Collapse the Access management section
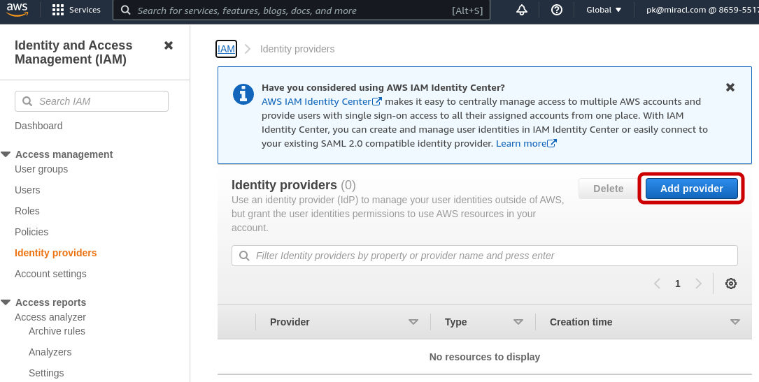 6,154
